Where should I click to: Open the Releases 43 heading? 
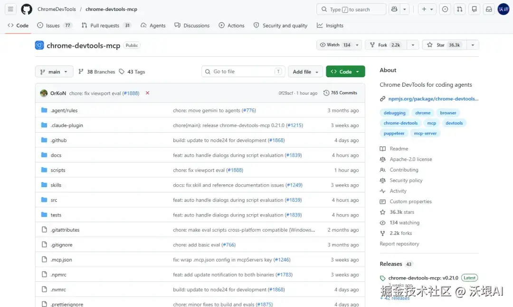396,264
